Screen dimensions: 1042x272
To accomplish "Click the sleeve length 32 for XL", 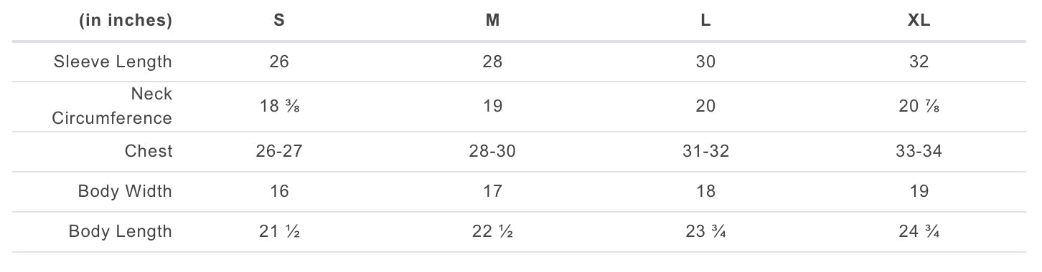I will 919,62.
